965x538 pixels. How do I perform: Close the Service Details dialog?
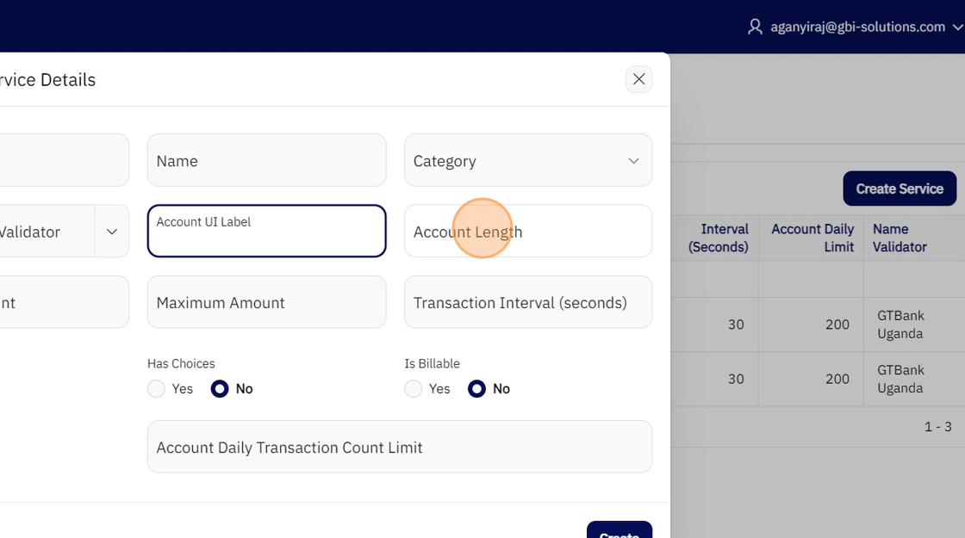(638, 79)
